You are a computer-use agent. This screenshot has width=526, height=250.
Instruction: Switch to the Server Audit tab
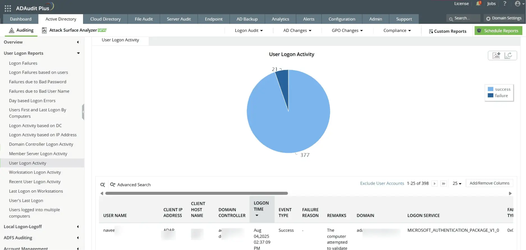179,19
